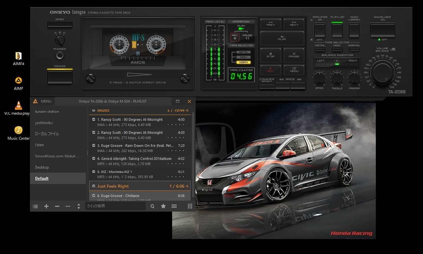Open the sort up/down arrows menu
The width and height of the screenshot is (423, 254).
click(x=78, y=206)
